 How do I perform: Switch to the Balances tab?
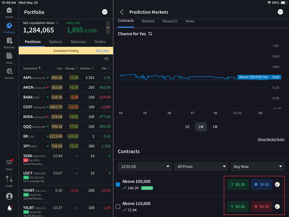[78, 42]
